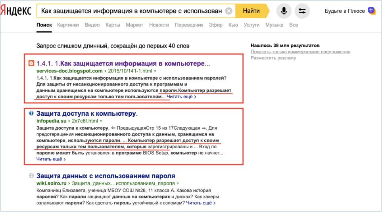Click the text Нашлось 38 млн результатов
The width and height of the screenshot is (382, 212).
[285, 46]
